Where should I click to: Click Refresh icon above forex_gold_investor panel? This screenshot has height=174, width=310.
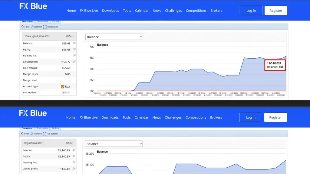tap(32, 27)
